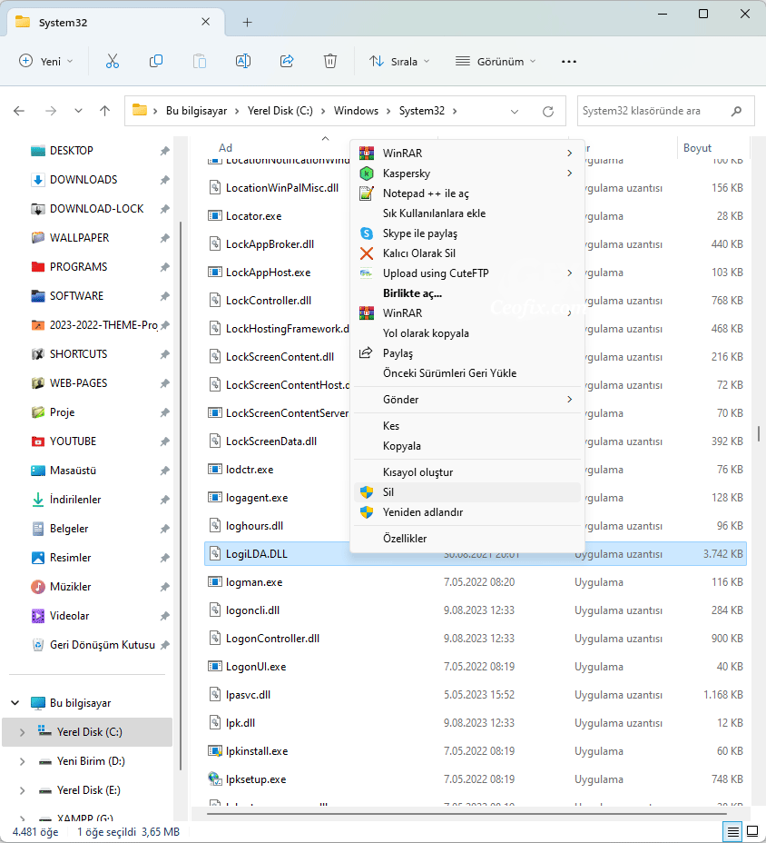
Task: Open DOWNLOADS in quick access sidebar
Action: pos(83,180)
